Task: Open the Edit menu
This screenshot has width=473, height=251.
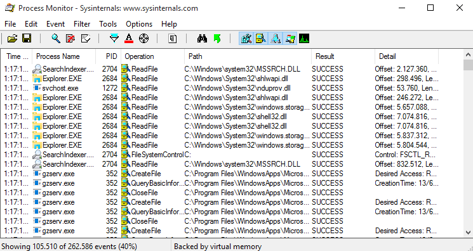Action: (x=31, y=24)
